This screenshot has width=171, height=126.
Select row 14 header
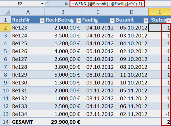pos(6,122)
